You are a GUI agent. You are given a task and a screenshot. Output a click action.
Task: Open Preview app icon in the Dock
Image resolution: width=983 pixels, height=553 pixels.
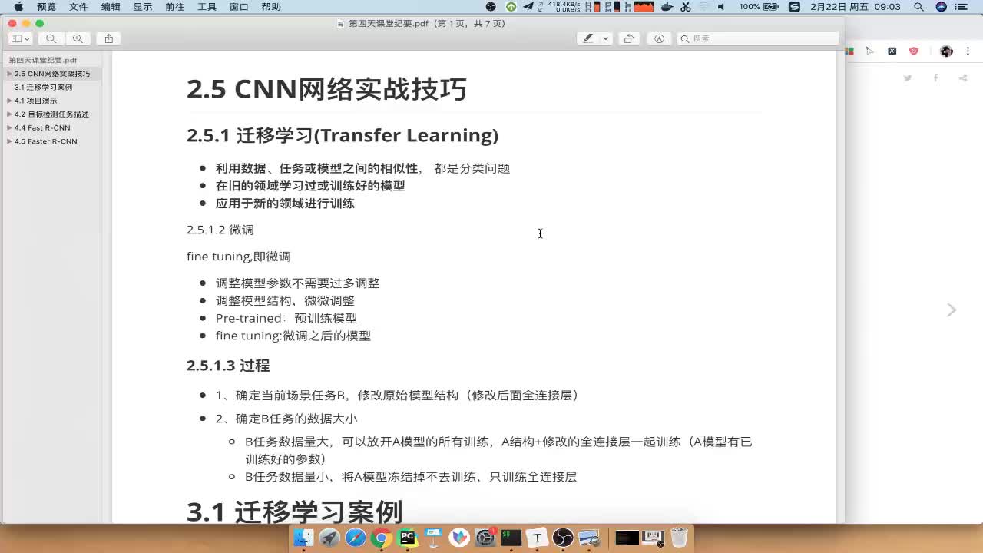pyautogui.click(x=590, y=538)
